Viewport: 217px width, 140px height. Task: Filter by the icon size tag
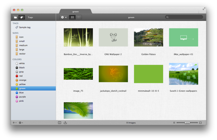click(x=21, y=37)
